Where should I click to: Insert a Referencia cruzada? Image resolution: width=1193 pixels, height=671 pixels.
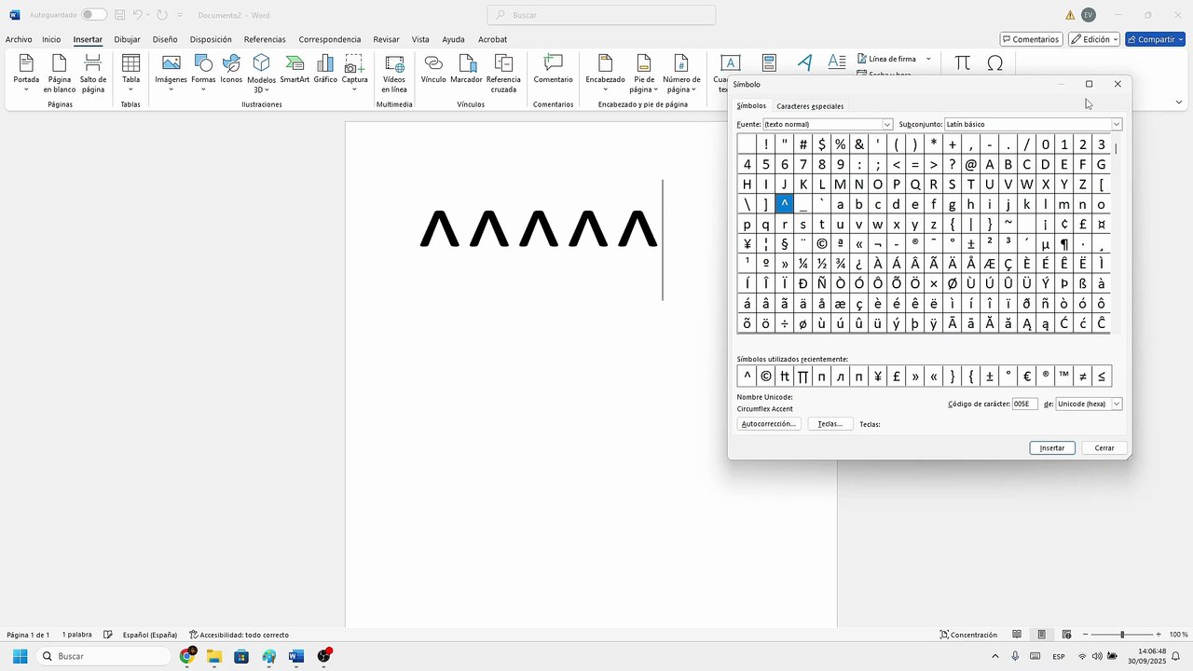point(503,73)
